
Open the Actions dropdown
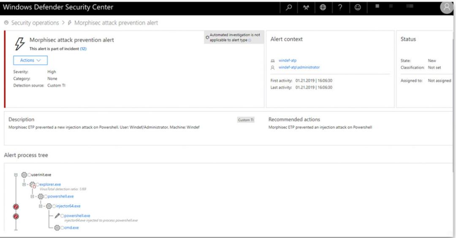tap(30, 60)
